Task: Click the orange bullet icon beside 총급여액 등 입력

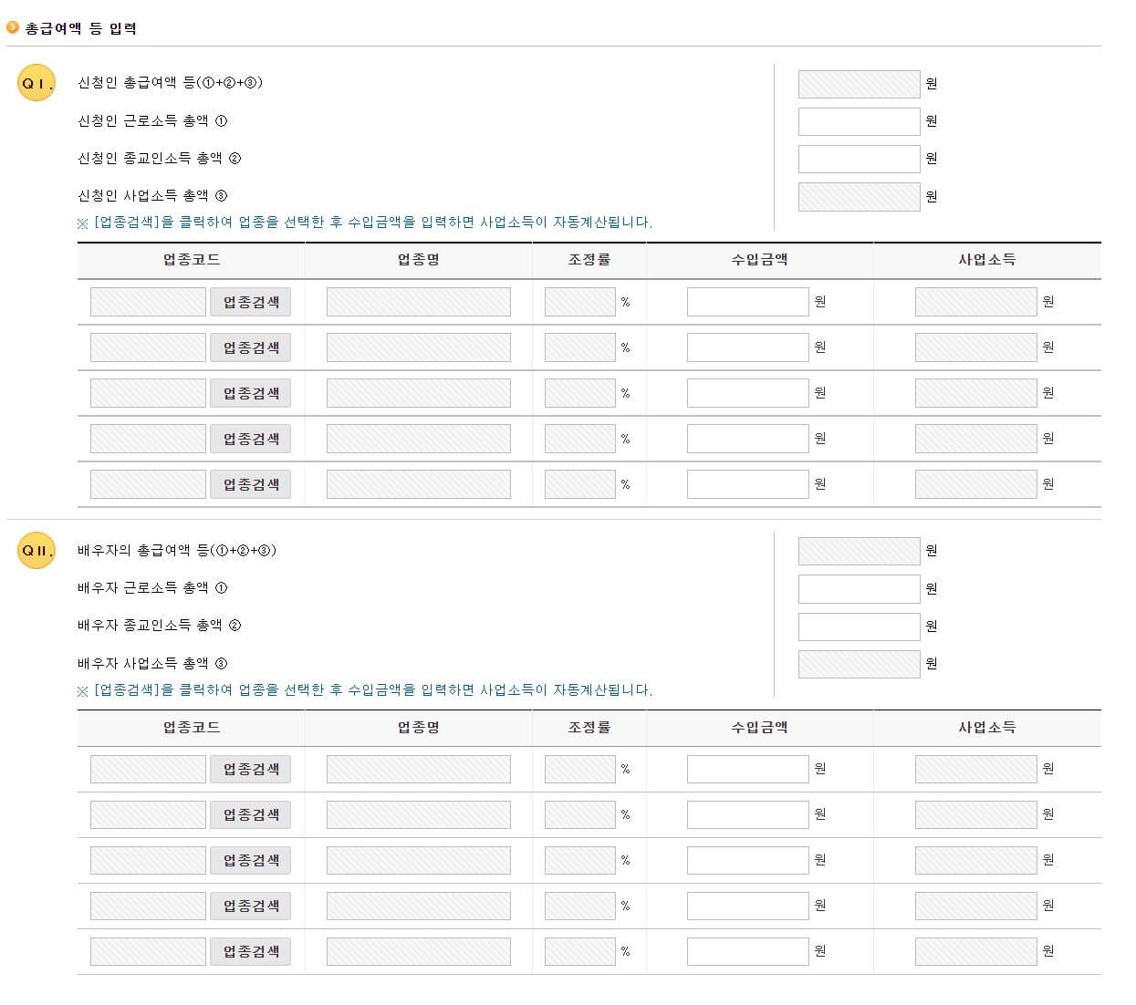Action: coord(13,27)
